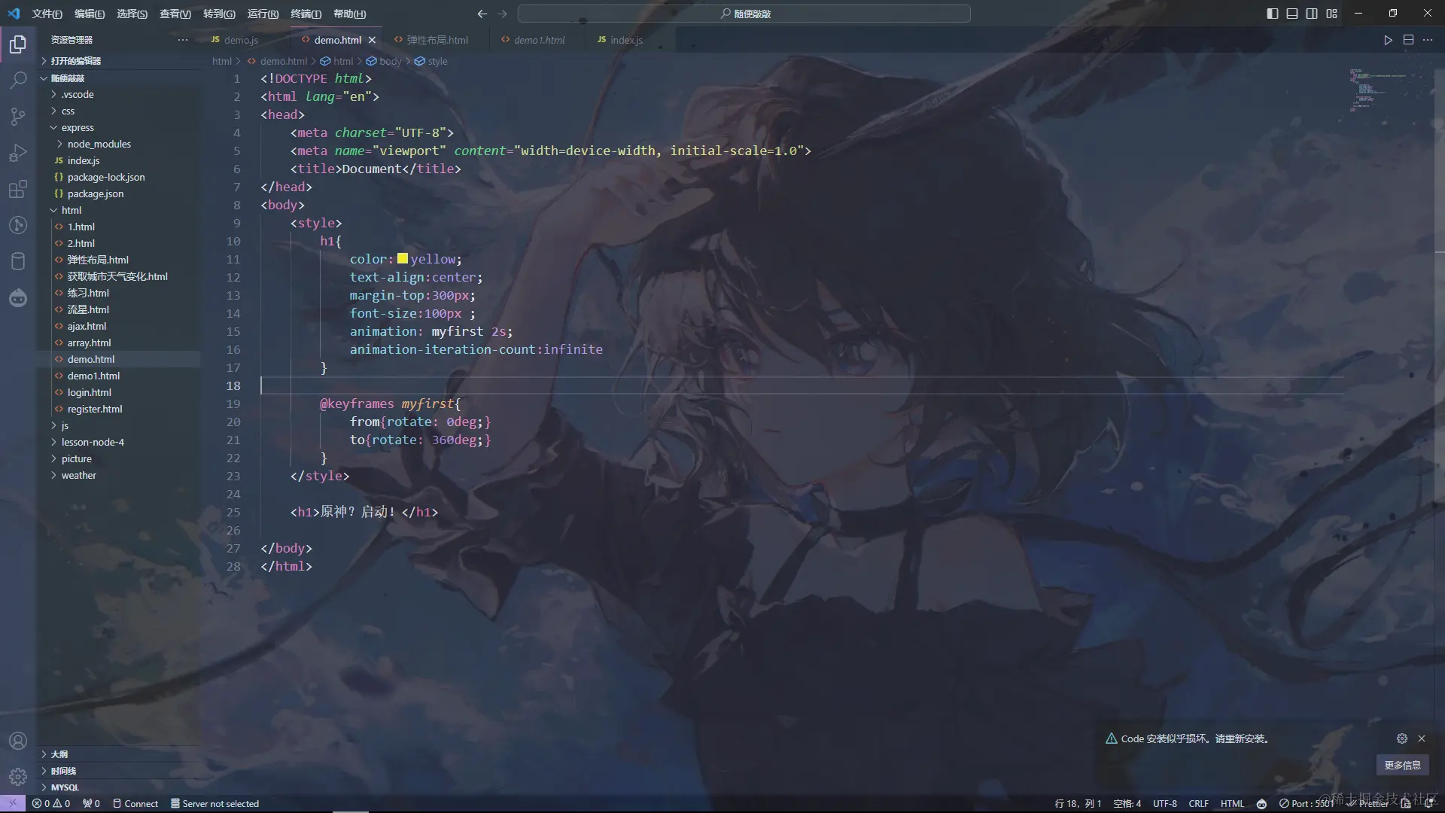Expand the weather folder
Viewport: 1445px width, 813px height.
tap(78, 475)
